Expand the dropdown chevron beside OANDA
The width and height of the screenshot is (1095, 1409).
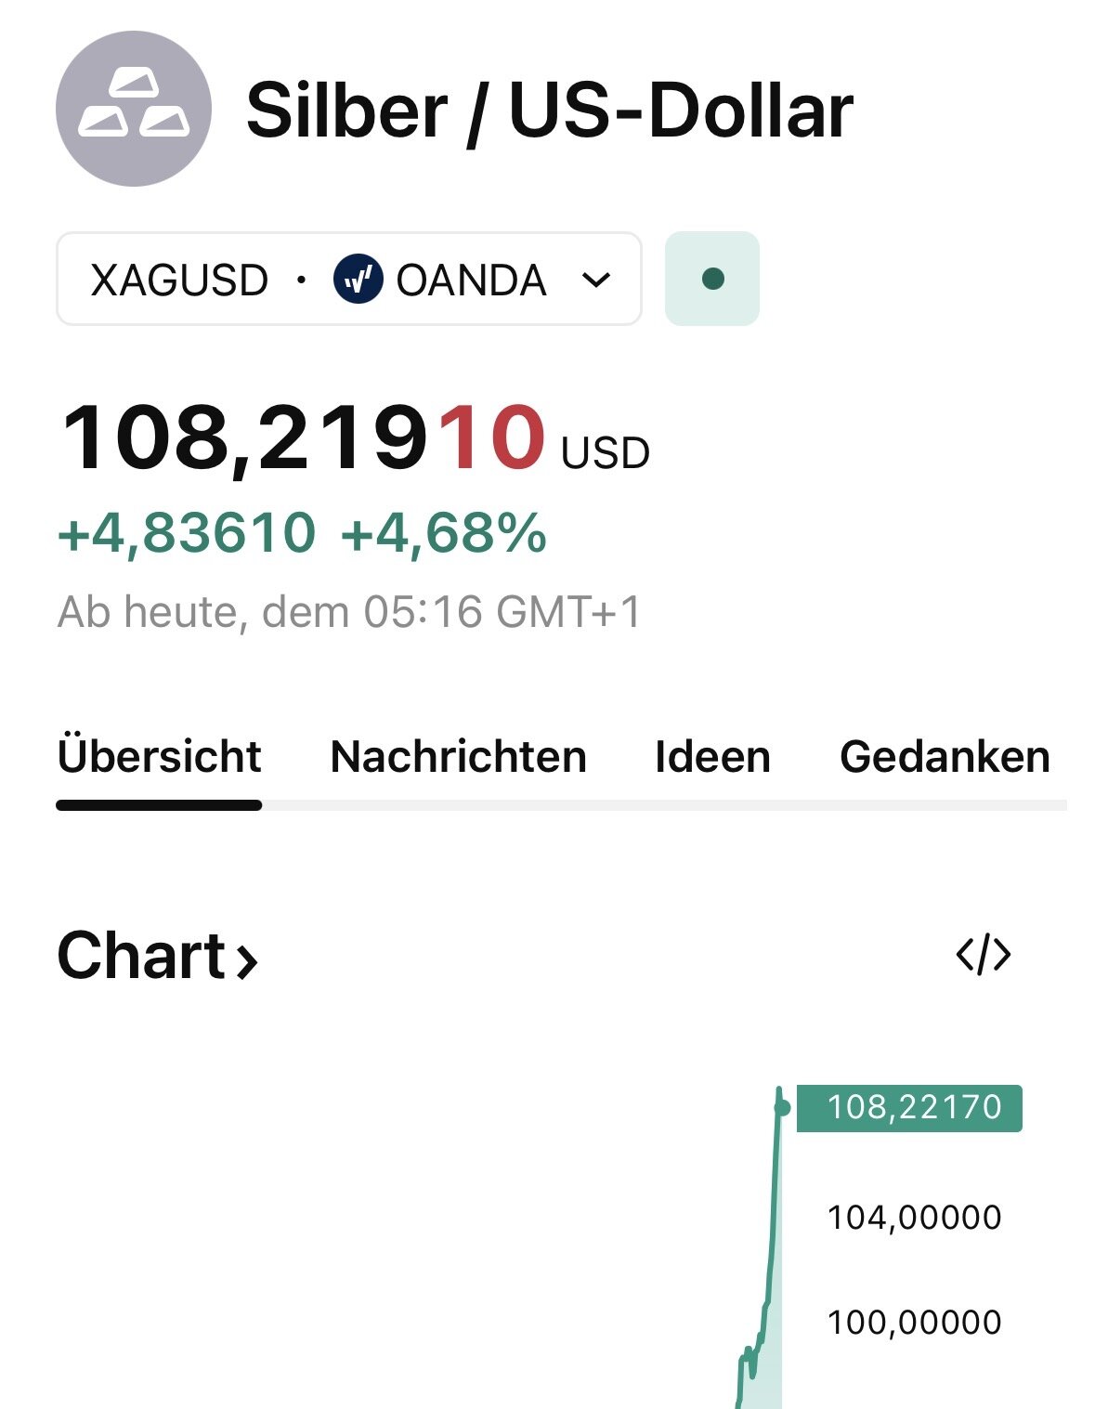(595, 280)
